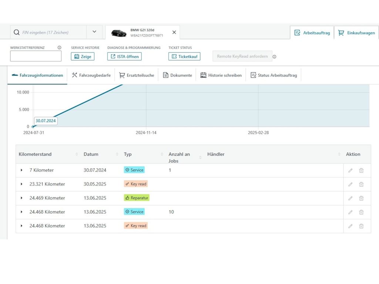Edit the 7 Kilometer entry

(350, 170)
